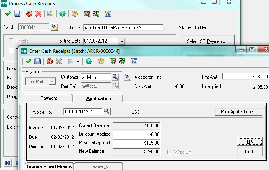Toggle the Private checkbox

(x=11, y=41)
